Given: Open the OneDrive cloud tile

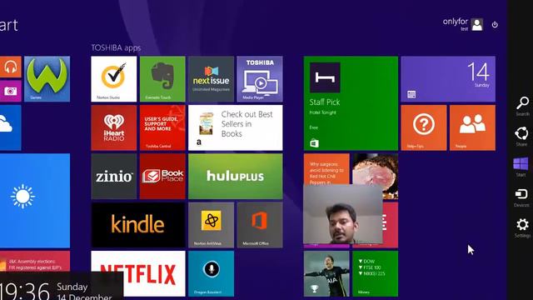Looking at the screenshot, I should click(x=11, y=127).
